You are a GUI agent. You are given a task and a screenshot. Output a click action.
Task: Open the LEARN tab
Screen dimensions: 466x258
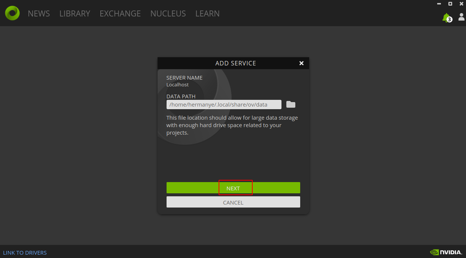click(207, 13)
